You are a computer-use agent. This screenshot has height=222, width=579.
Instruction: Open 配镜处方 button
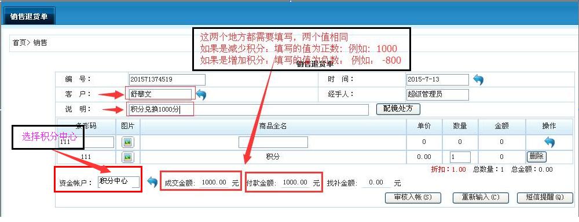[398, 109]
